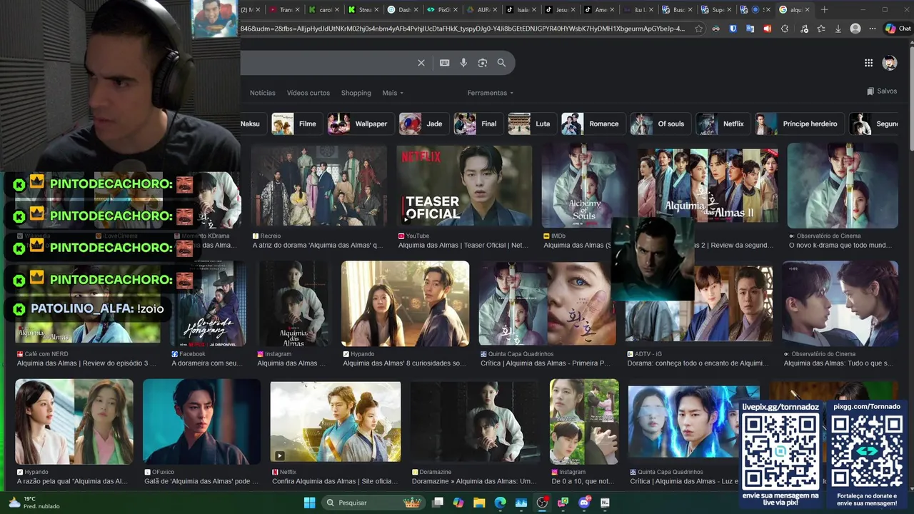Screen dimensions: 914x514
Task: Open Task View in the taskbar
Action: tap(438, 503)
